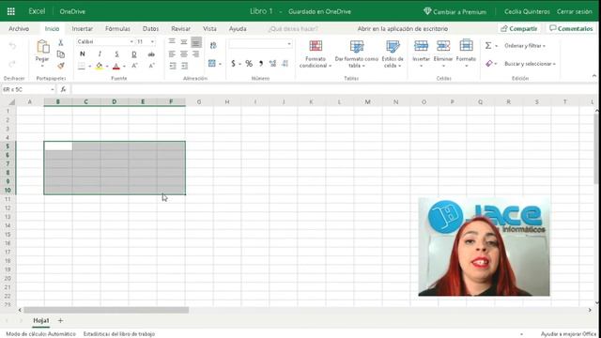Viewport: 601px width, 338px height.
Task: Pick the yellow fill color
Action: 100,66
